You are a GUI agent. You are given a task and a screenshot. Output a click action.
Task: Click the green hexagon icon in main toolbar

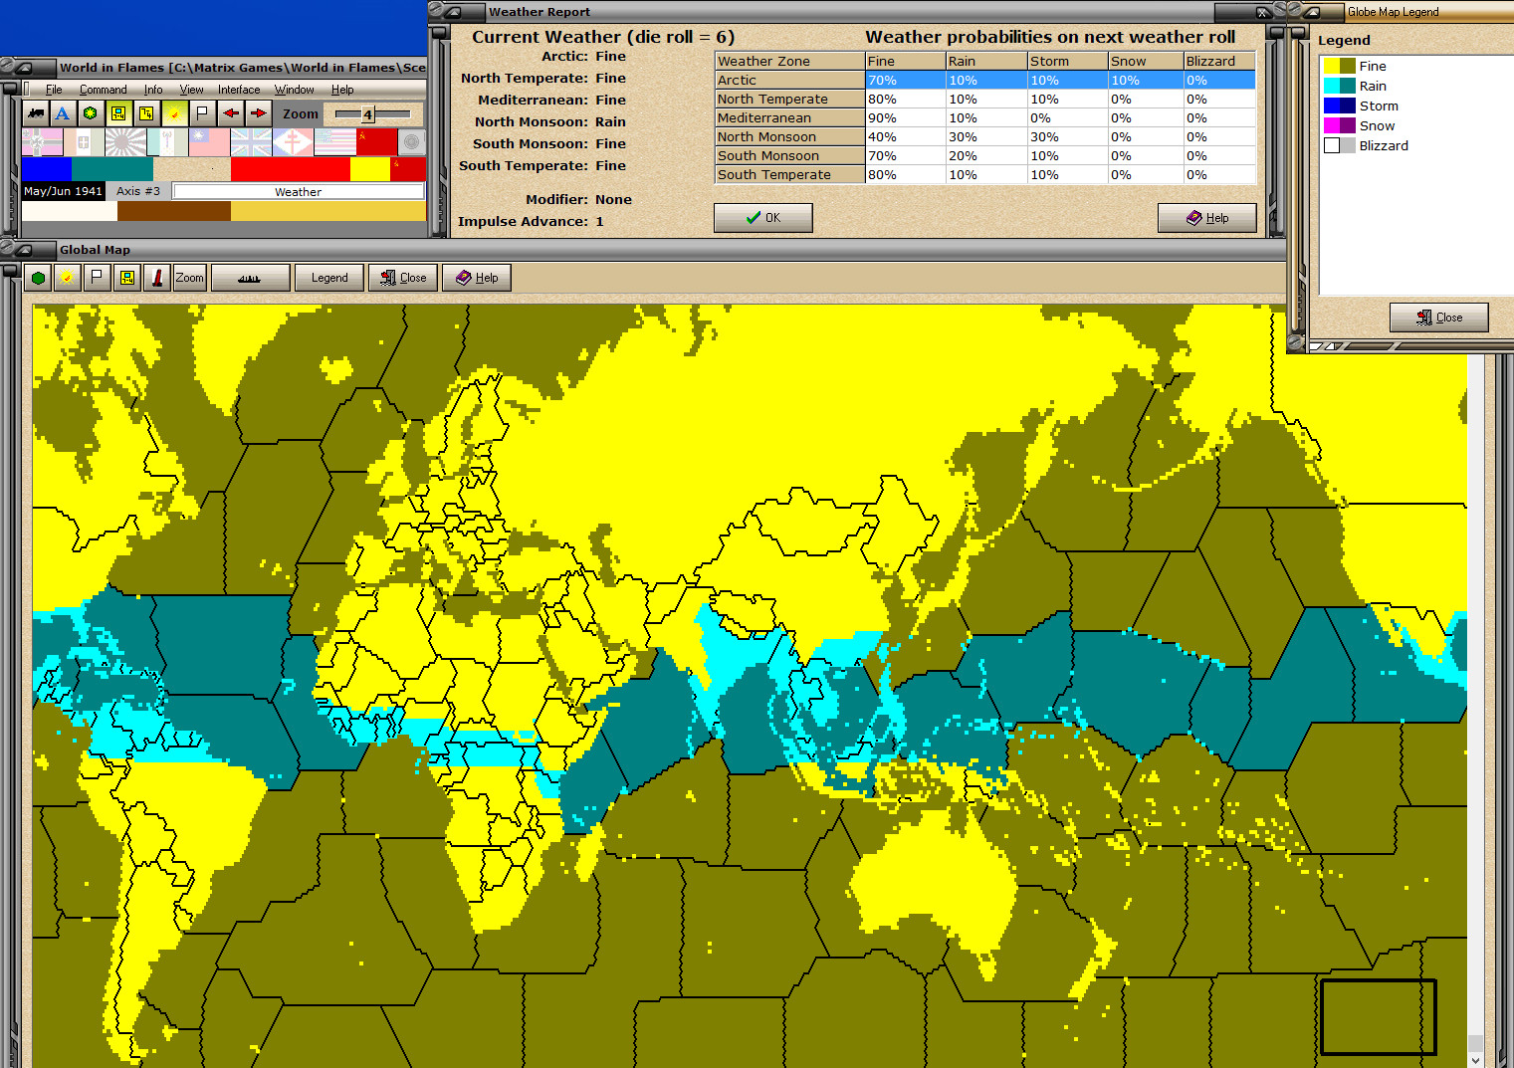click(x=91, y=113)
